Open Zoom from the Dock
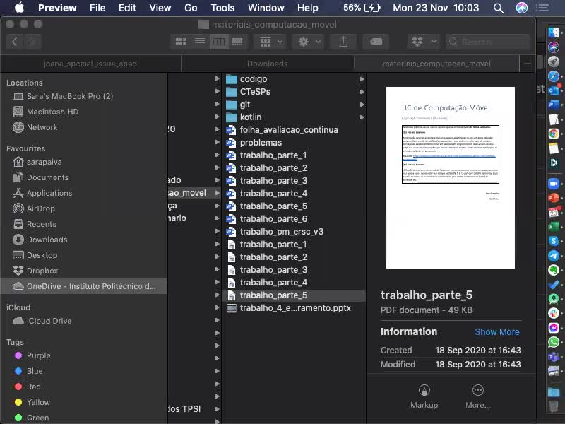This screenshot has height=424, width=565. (554, 184)
